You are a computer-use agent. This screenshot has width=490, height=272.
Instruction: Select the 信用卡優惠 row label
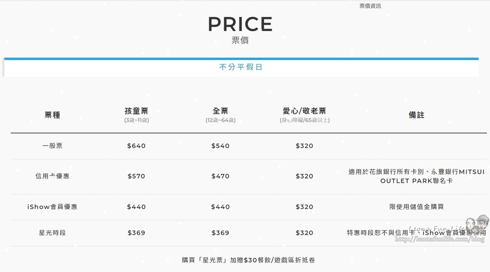point(52,176)
